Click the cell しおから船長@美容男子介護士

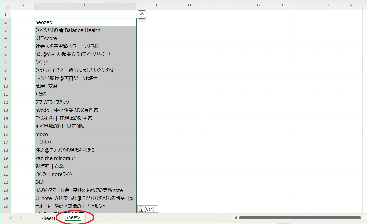(x=85, y=78)
